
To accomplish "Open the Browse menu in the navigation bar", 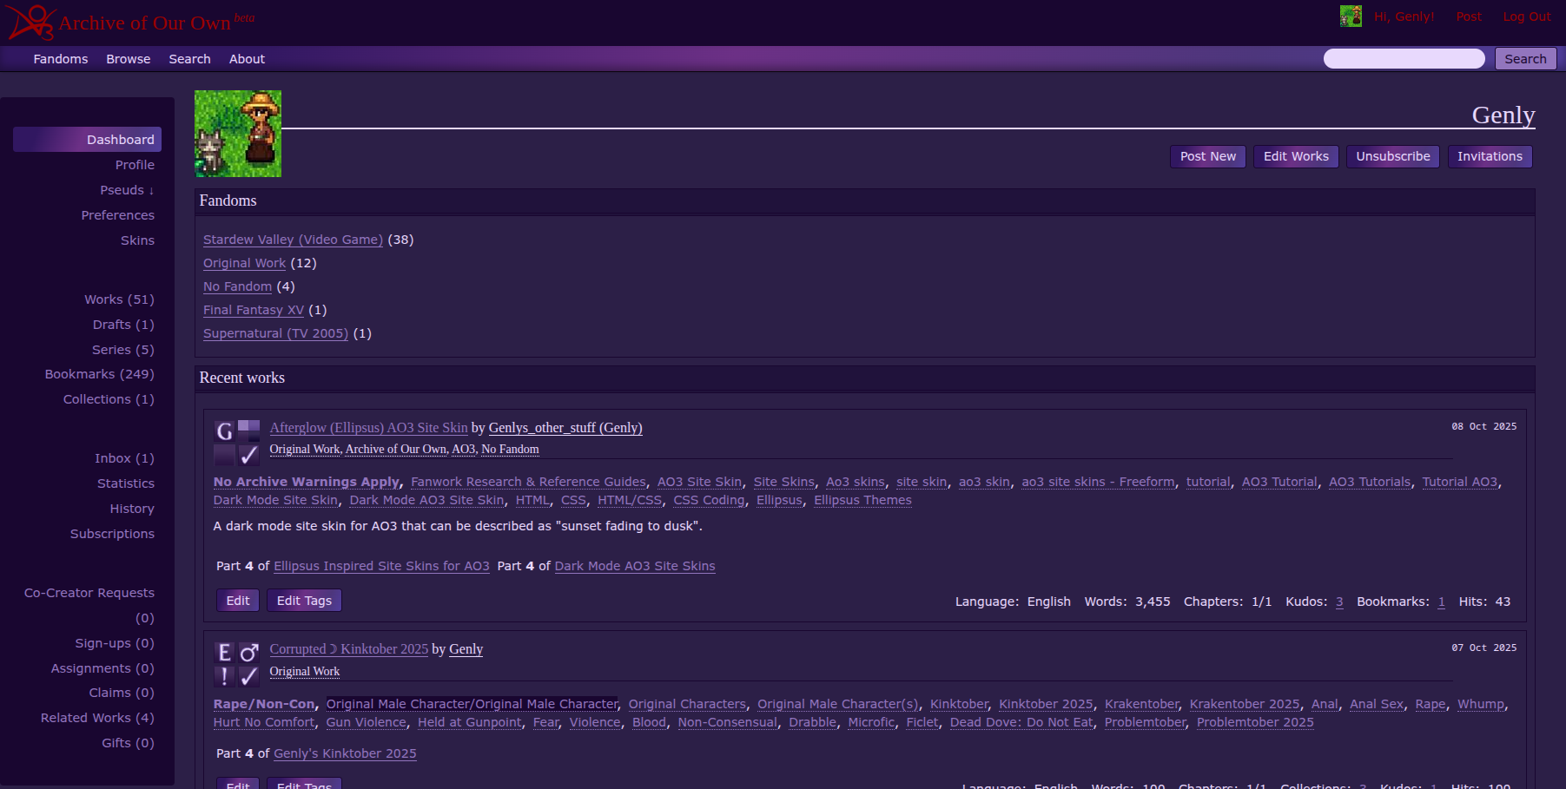I will coord(128,59).
